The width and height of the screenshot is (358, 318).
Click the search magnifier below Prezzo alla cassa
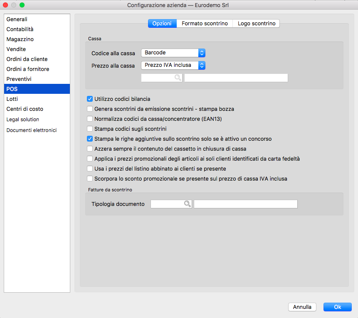pyautogui.click(x=178, y=78)
